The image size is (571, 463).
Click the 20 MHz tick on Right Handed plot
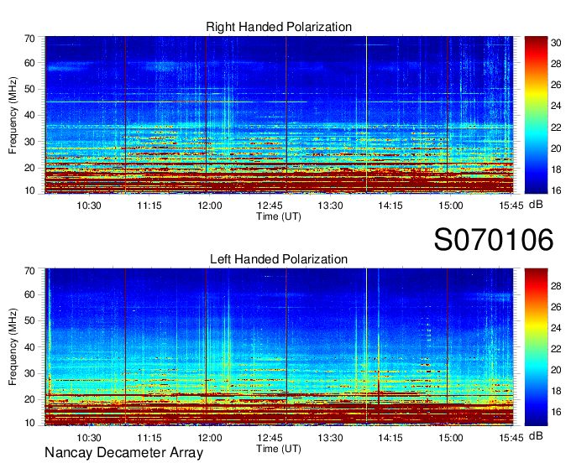click(29, 168)
